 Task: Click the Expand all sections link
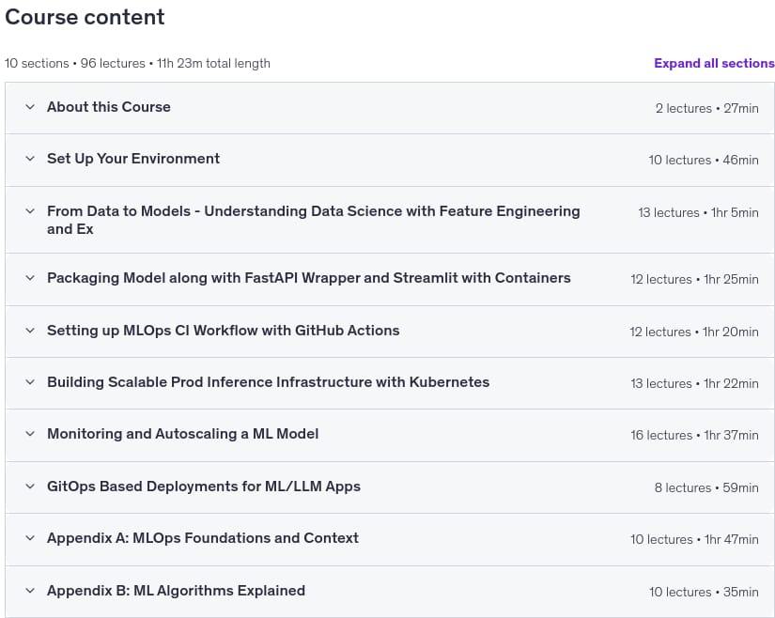coord(714,63)
